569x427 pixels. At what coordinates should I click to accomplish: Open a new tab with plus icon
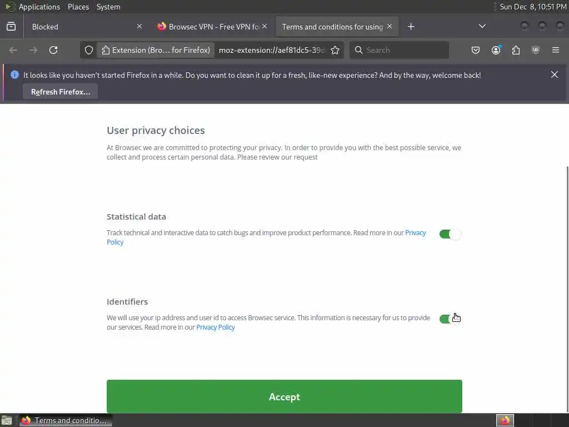pos(411,27)
